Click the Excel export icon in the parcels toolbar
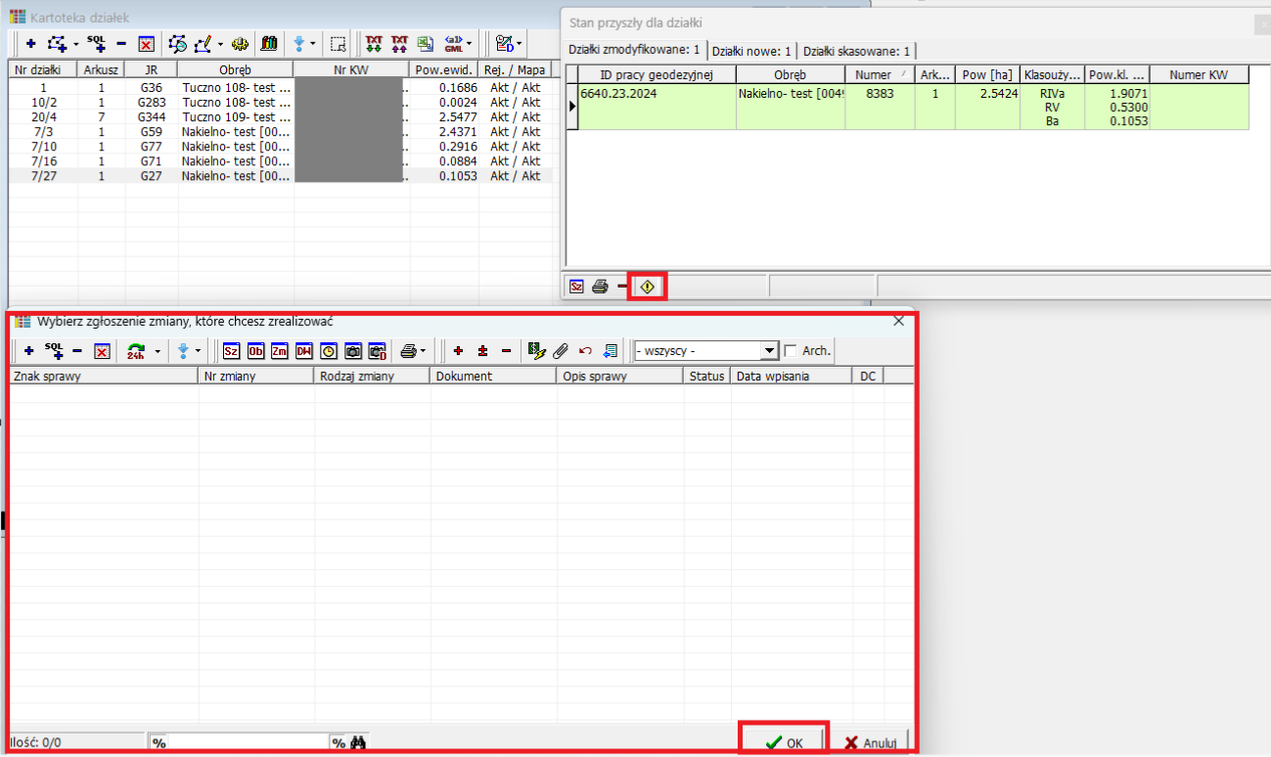This screenshot has height=757, width=1271. [425, 44]
